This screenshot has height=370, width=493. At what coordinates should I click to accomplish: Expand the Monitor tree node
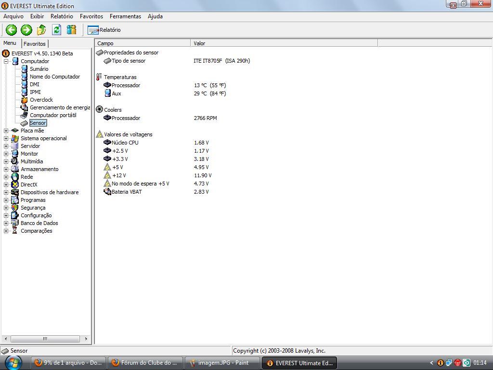6,154
